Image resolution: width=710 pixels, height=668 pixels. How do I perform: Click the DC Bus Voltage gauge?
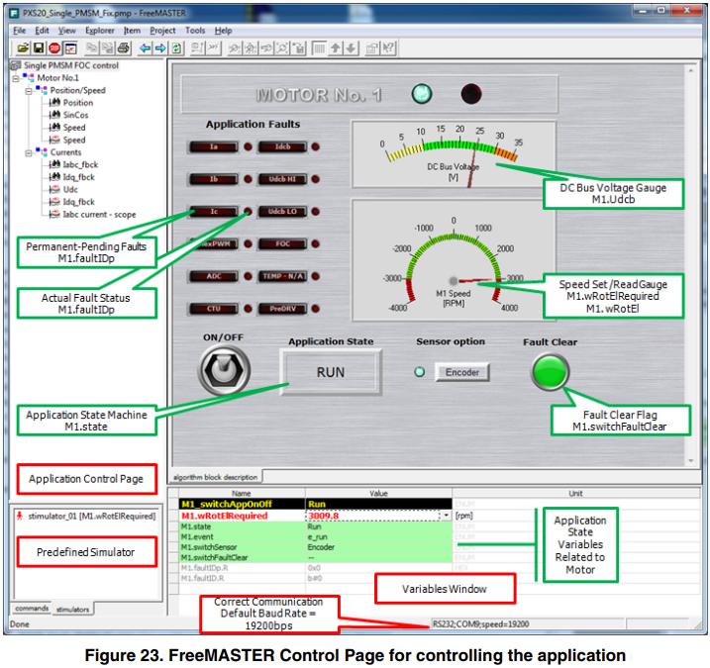coord(454,154)
